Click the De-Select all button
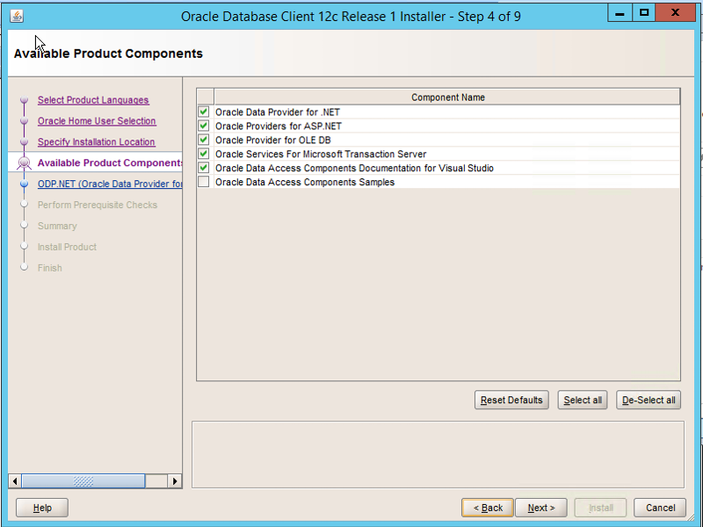This screenshot has height=527, width=703. pyautogui.click(x=649, y=400)
